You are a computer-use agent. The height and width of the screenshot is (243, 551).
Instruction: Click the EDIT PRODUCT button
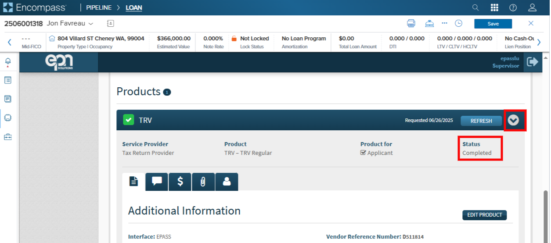485,215
